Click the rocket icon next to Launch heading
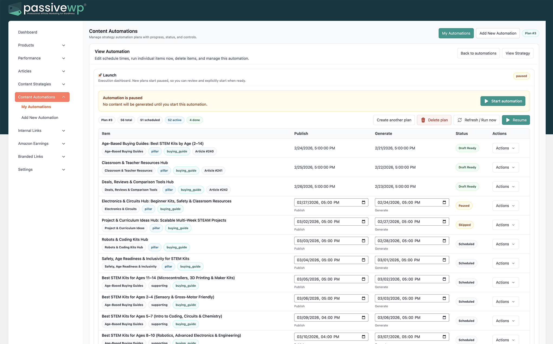This screenshot has width=553, height=344. pyautogui.click(x=100, y=75)
